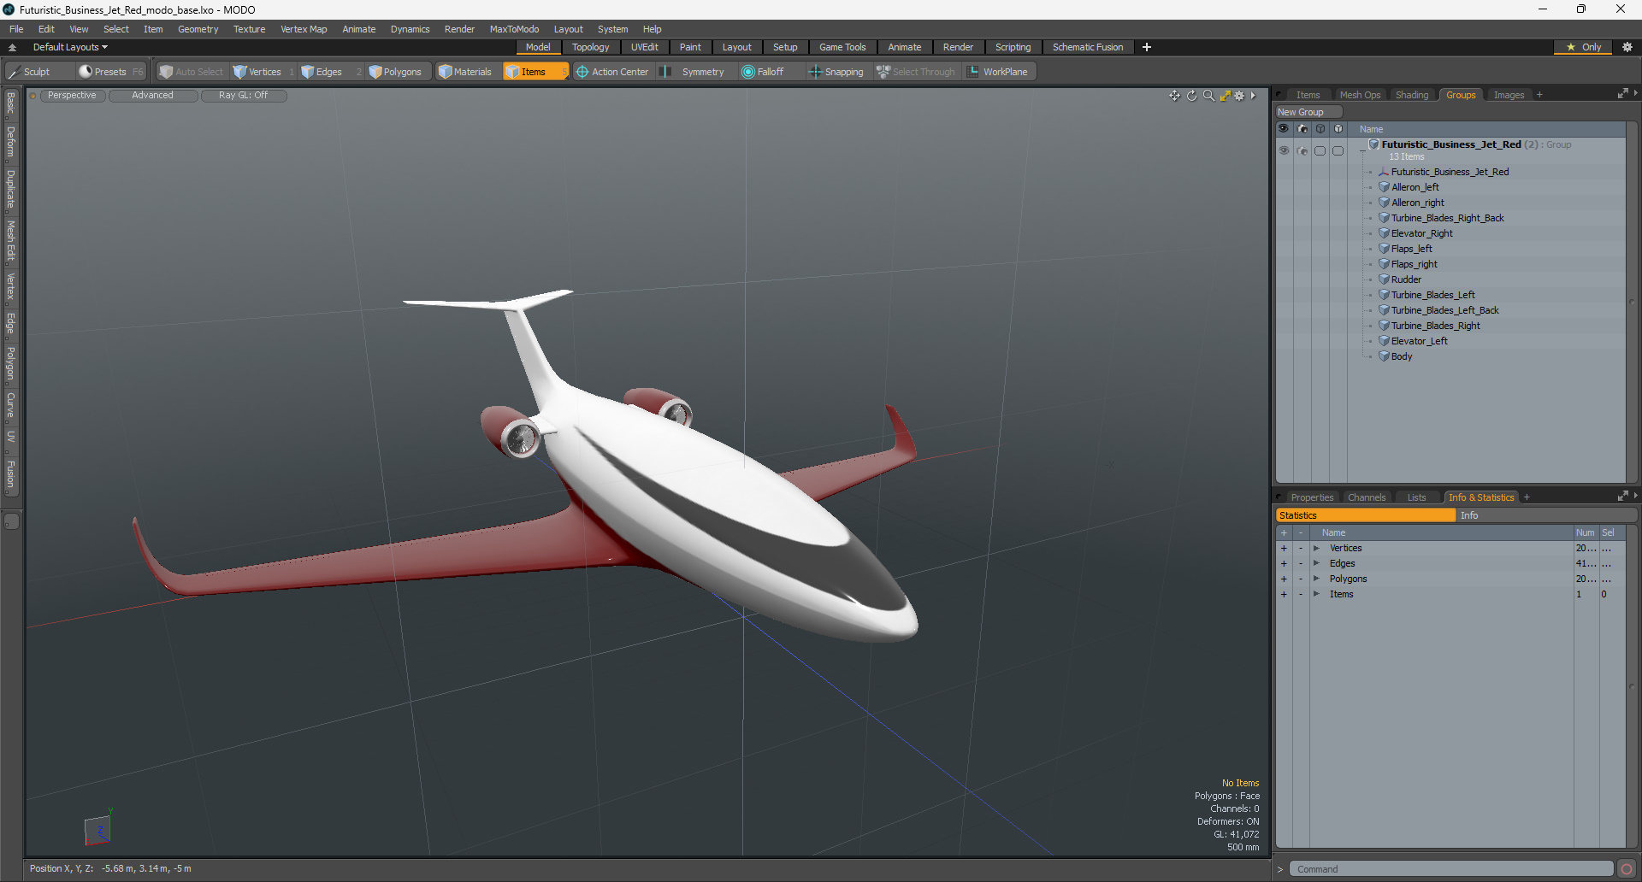Click the viewport axis gizmo
The image size is (1642, 882).
pos(98,828)
